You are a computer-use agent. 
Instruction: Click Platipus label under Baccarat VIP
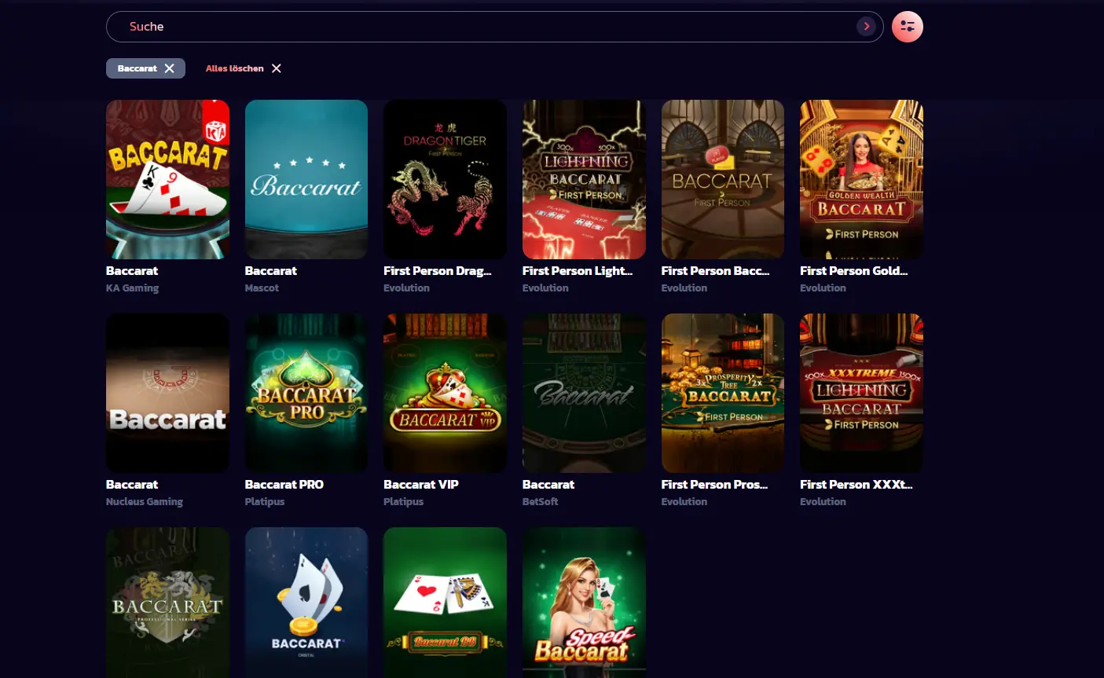tap(403, 502)
